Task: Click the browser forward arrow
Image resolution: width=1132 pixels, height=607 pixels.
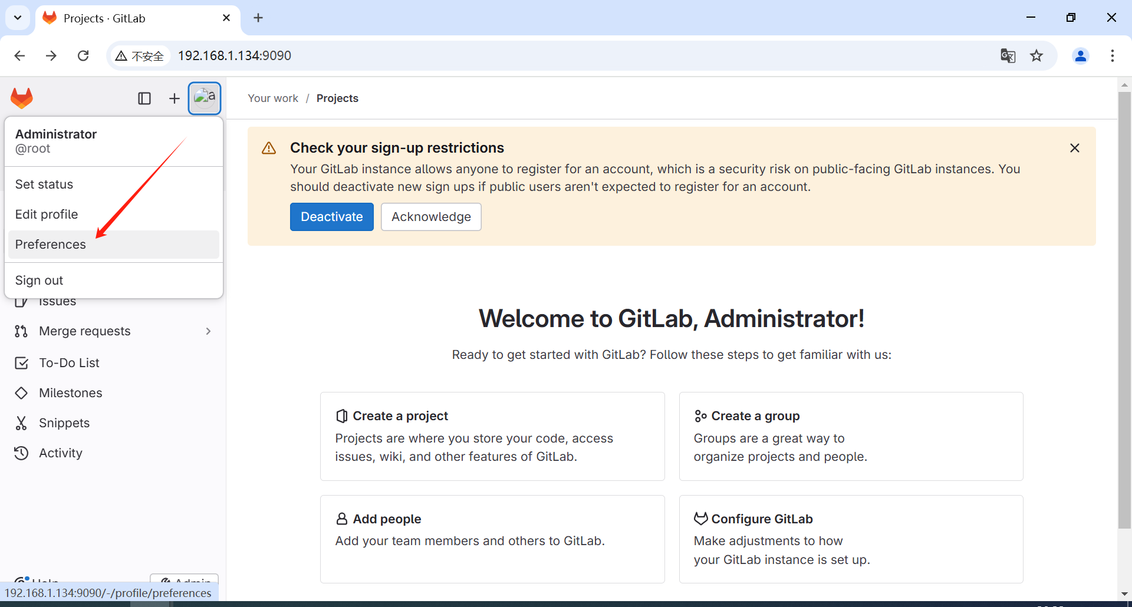Action: [51, 55]
